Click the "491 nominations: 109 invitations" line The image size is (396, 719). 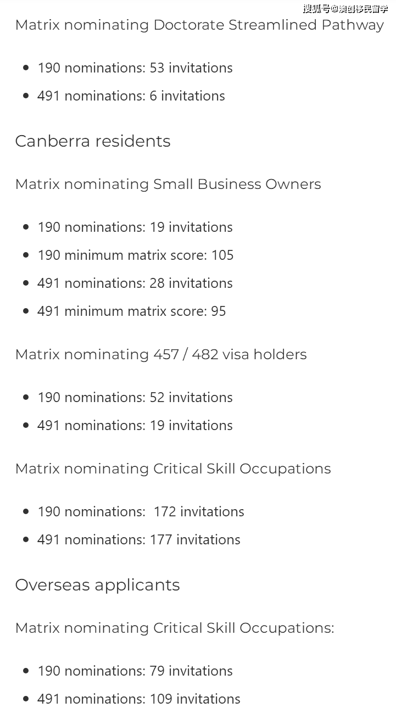pos(139,699)
